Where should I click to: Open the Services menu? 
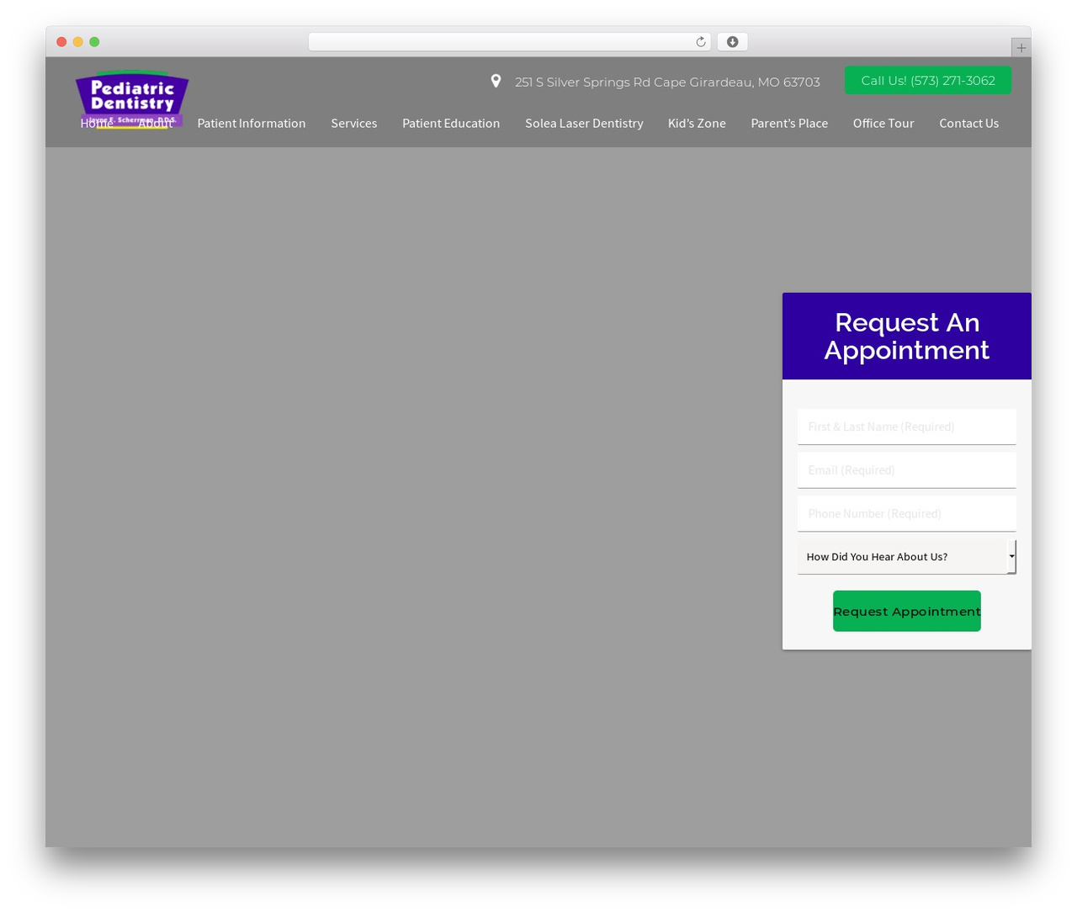coord(354,124)
